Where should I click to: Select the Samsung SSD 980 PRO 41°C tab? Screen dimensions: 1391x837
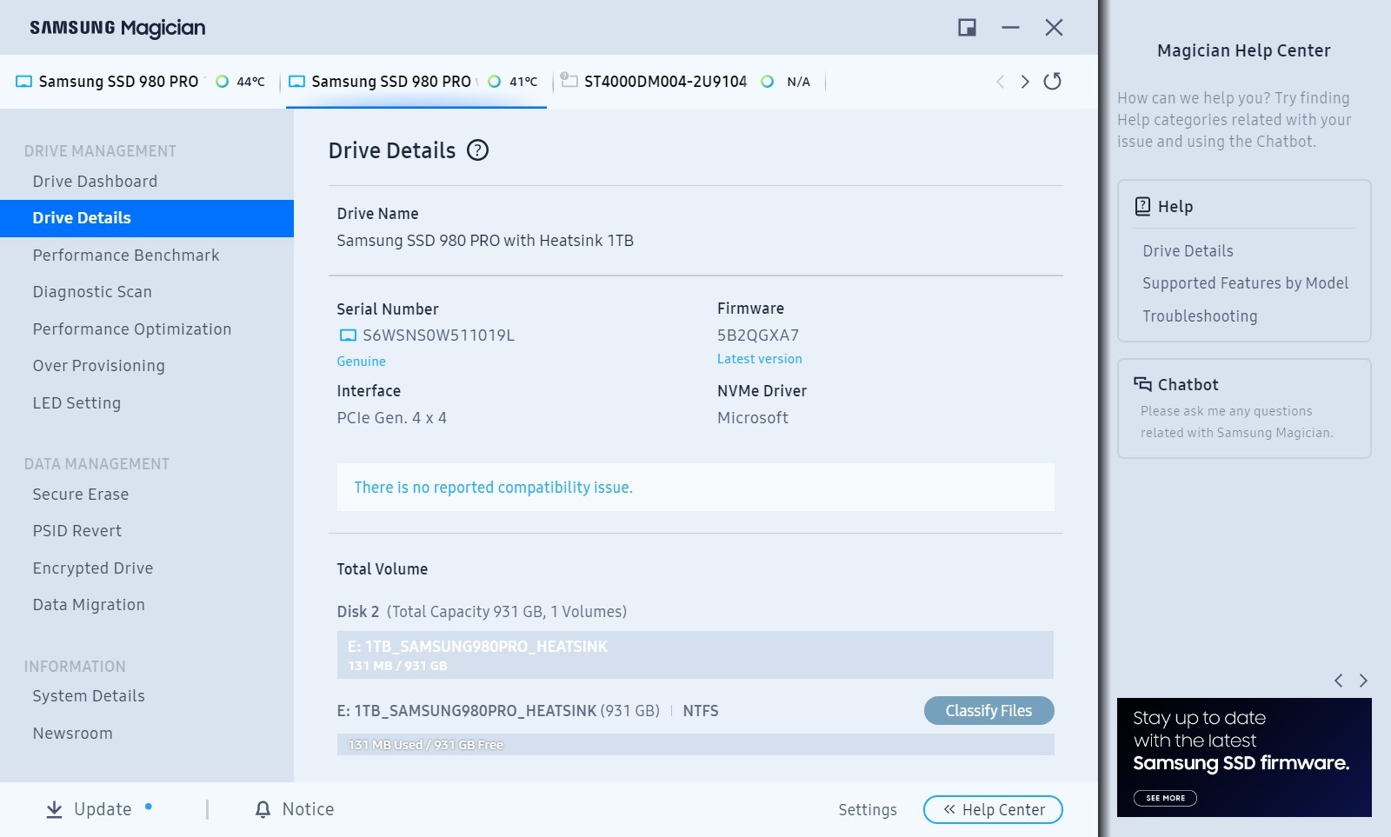pos(416,82)
